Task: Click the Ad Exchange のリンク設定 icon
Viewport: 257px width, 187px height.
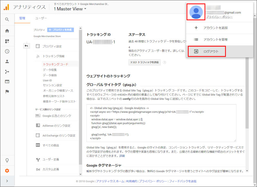Action: pyautogui.click(x=38, y=135)
